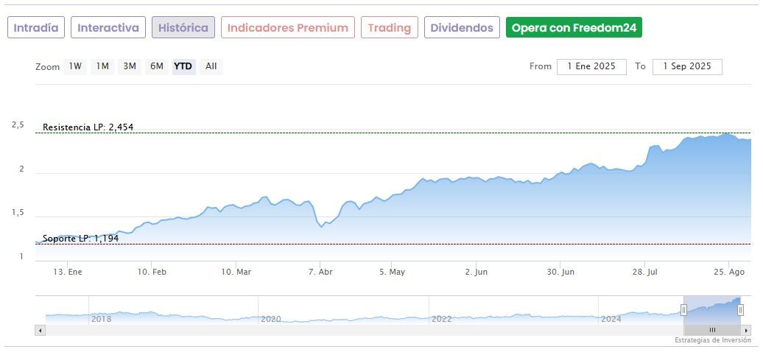Select the YTD zoom button

click(x=183, y=66)
